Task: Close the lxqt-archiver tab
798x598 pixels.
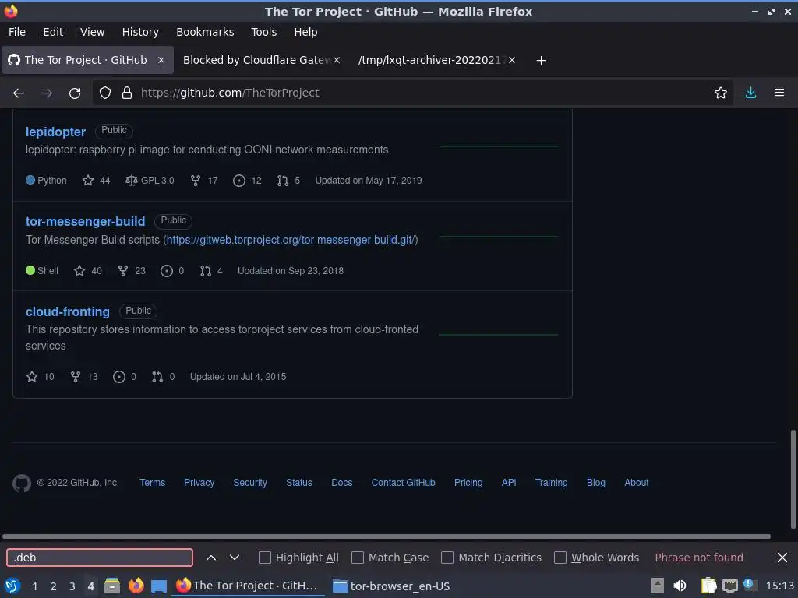Action: click(512, 60)
